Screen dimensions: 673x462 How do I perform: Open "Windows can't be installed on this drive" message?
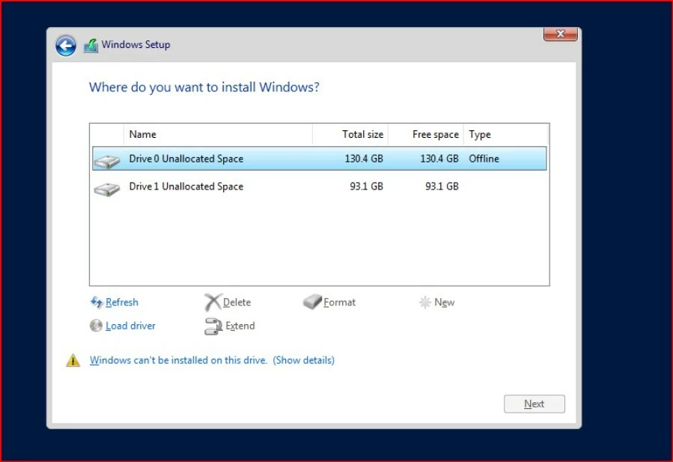coord(179,360)
